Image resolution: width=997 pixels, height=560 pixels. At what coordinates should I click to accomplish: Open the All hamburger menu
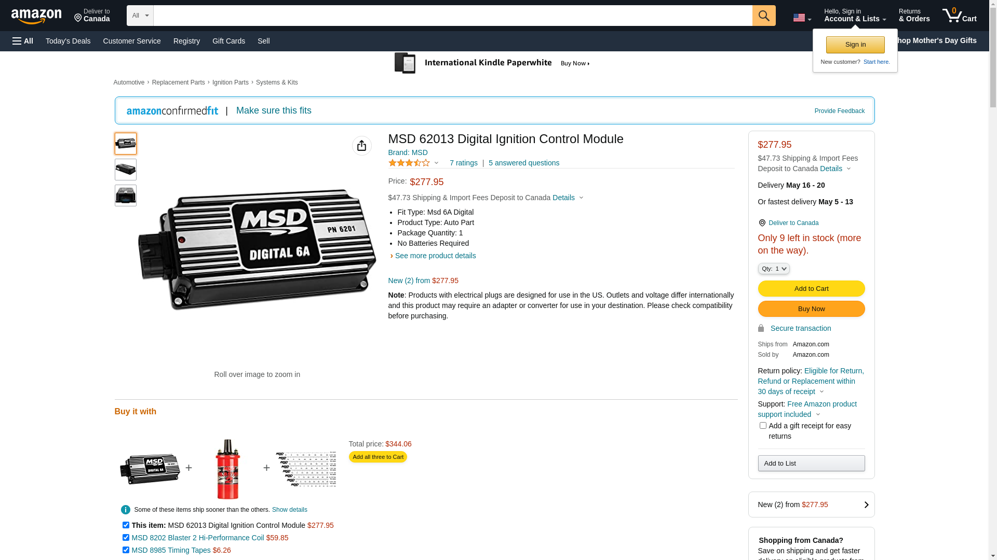coord(23,41)
